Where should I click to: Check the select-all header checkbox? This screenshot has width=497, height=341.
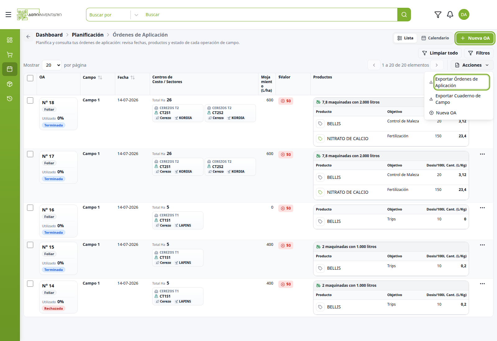coord(30,78)
